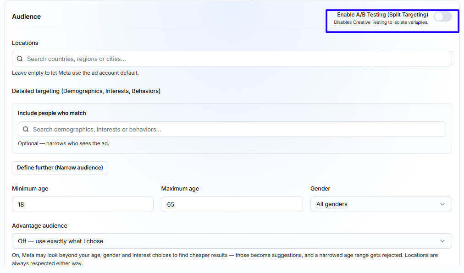Click the Locations label
Image resolution: width=464 pixels, height=273 pixels.
pos(25,43)
